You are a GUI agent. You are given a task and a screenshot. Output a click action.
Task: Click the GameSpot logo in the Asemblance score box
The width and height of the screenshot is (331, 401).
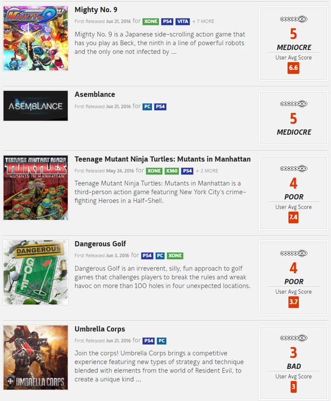tap(293, 103)
